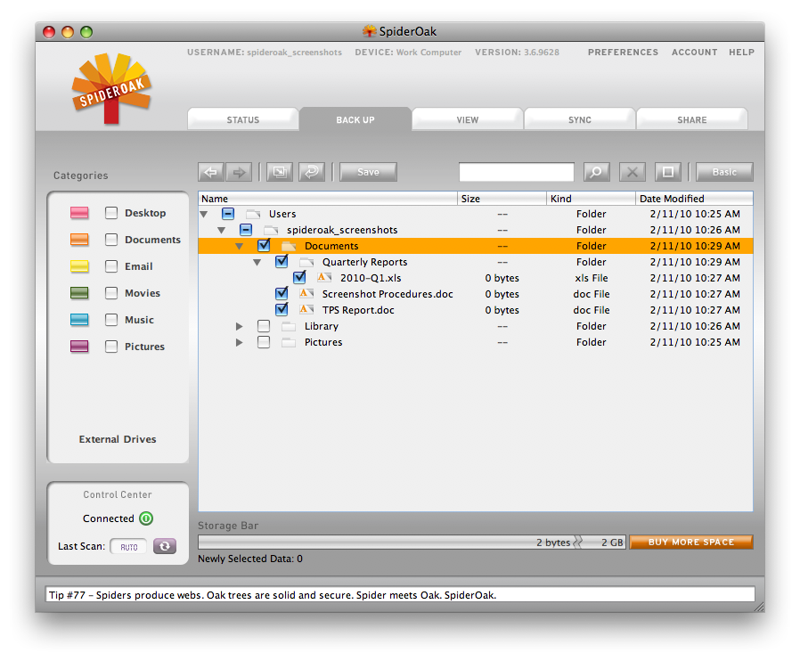
Task: Click the forward arrow navigation icon
Action: (x=239, y=172)
